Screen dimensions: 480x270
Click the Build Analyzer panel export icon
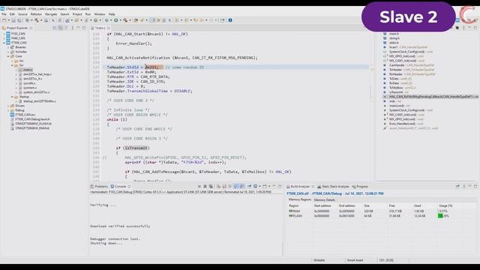tap(457, 187)
